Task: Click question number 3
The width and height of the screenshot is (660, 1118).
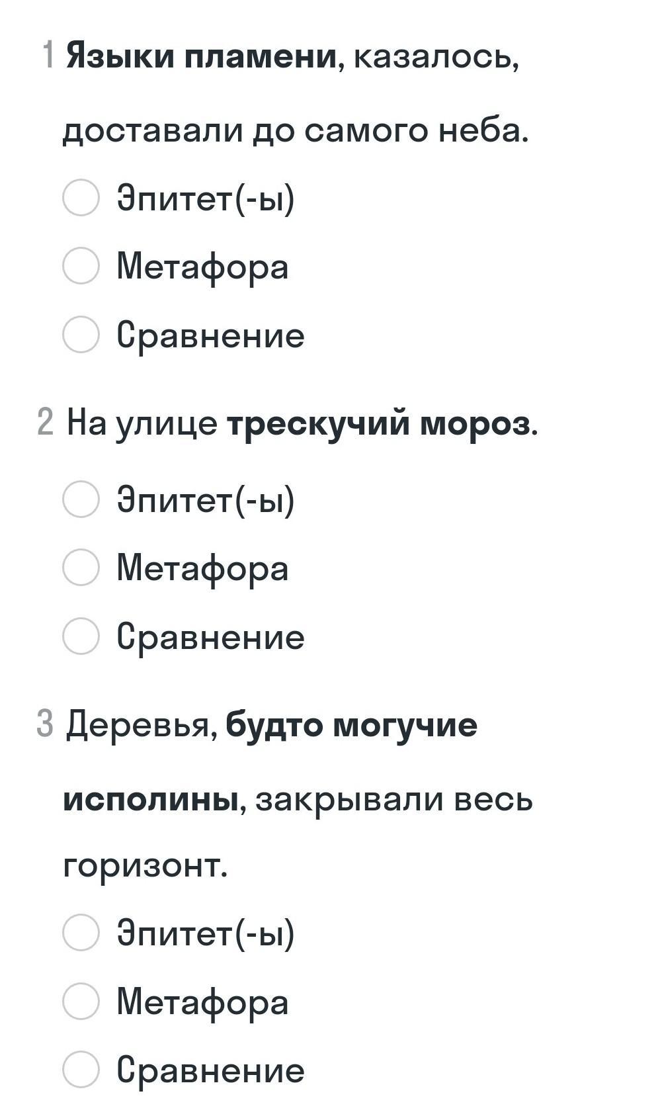Action: coord(44,723)
